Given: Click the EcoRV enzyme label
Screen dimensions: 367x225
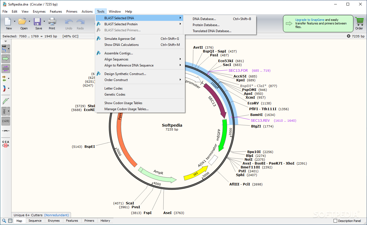Looking at the screenshot, I should click(x=254, y=103).
